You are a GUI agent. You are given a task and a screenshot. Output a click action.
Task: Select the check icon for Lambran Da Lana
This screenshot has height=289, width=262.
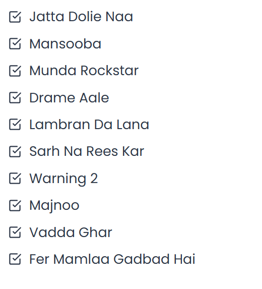pyautogui.click(x=15, y=125)
